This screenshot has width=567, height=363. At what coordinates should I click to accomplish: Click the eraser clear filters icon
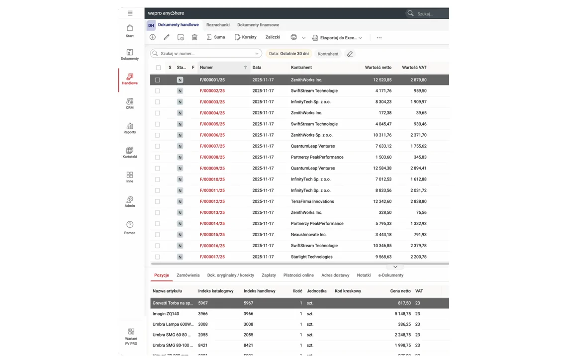(350, 54)
